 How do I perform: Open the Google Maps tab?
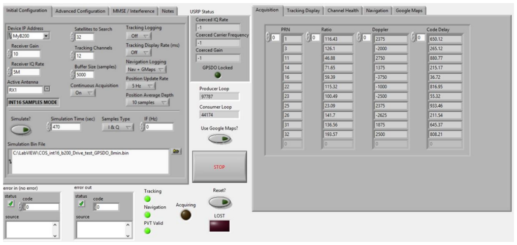[x=409, y=11]
